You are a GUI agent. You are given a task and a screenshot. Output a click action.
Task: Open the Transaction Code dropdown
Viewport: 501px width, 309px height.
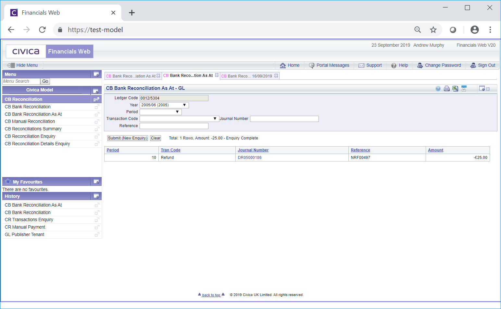point(179,119)
